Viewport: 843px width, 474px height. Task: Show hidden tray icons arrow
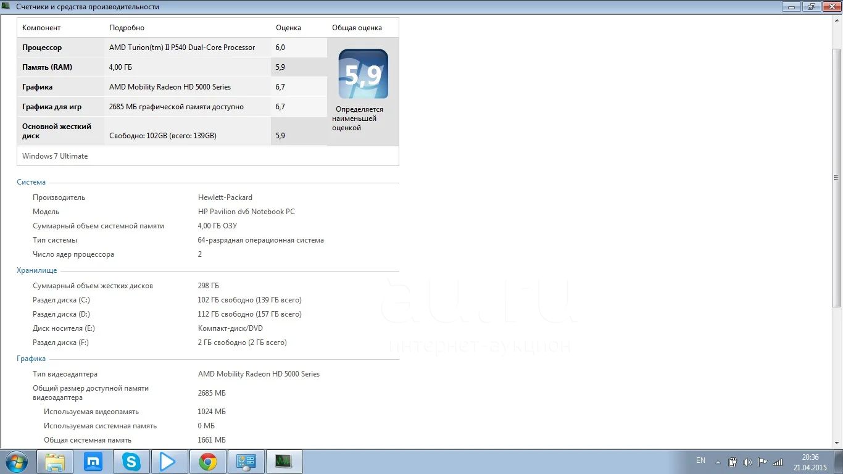coord(718,462)
